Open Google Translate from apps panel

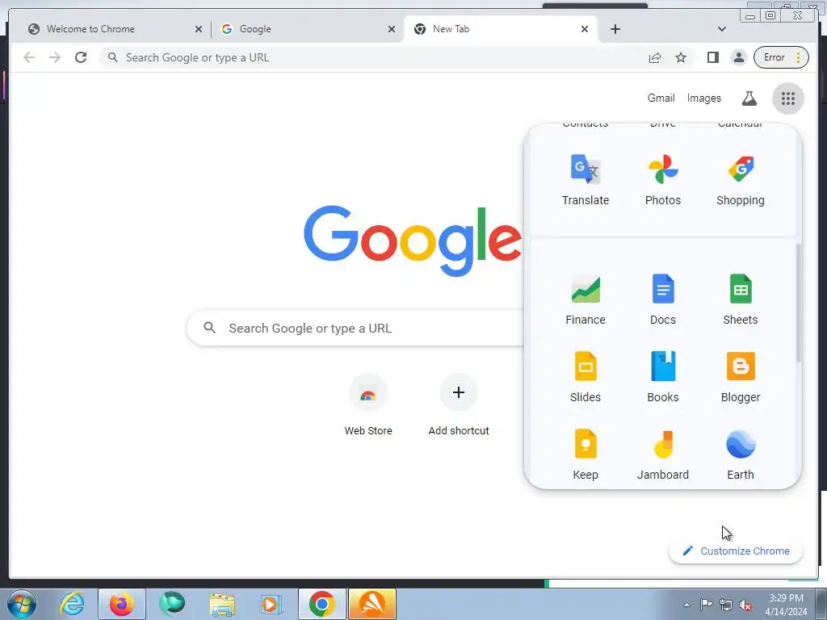pyautogui.click(x=586, y=180)
